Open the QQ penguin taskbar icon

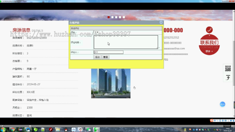[x=66, y=130]
